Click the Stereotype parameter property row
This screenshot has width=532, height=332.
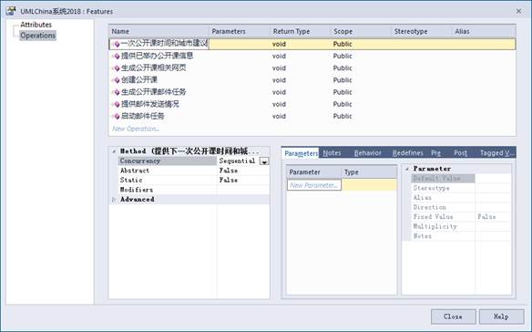461,188
